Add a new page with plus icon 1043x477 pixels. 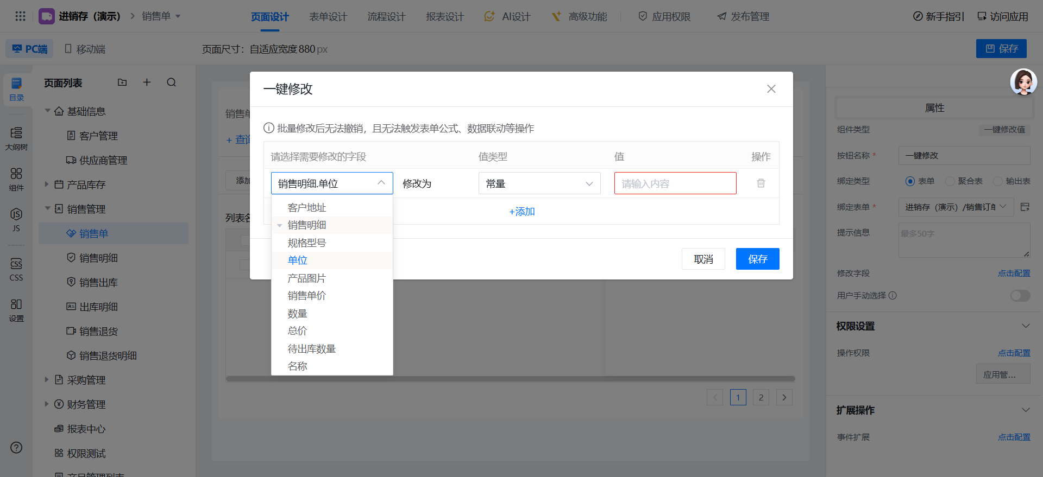[147, 82]
